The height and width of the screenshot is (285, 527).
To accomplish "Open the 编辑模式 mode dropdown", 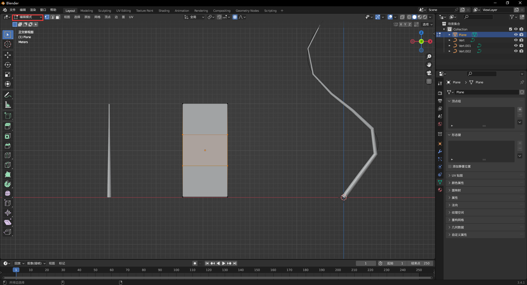I will click(x=28, y=17).
